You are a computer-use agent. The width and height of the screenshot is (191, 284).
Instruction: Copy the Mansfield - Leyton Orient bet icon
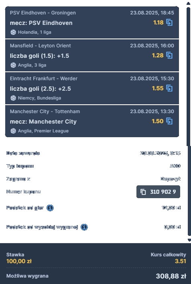point(169,55)
